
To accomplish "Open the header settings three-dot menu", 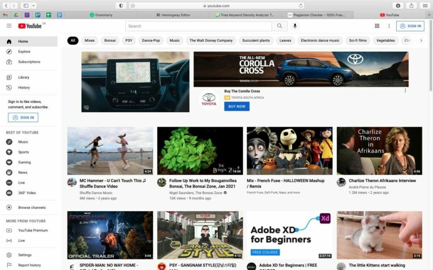I will pyautogui.click(x=389, y=26).
